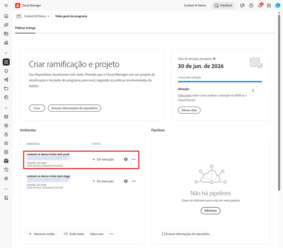Open the Saiba mais activation link
Viewport: 283px width, 248px height.
point(185,95)
